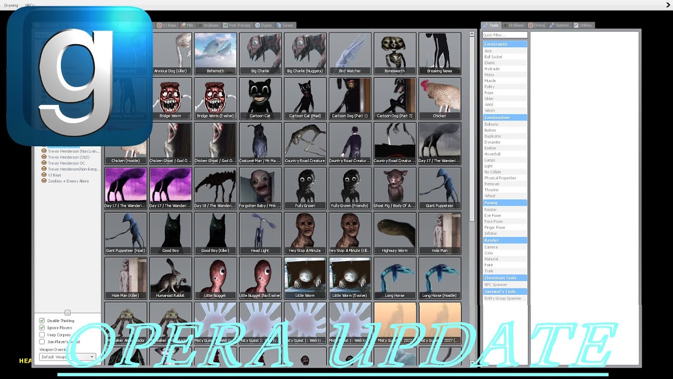673x379 pixels.
Task: Spawn Giant Puppeteer (Host)
Action: tap(126, 233)
